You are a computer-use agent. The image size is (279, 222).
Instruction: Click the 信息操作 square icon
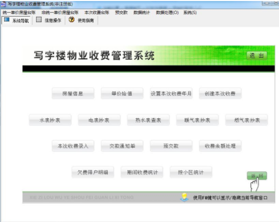pyautogui.click(x=39, y=19)
